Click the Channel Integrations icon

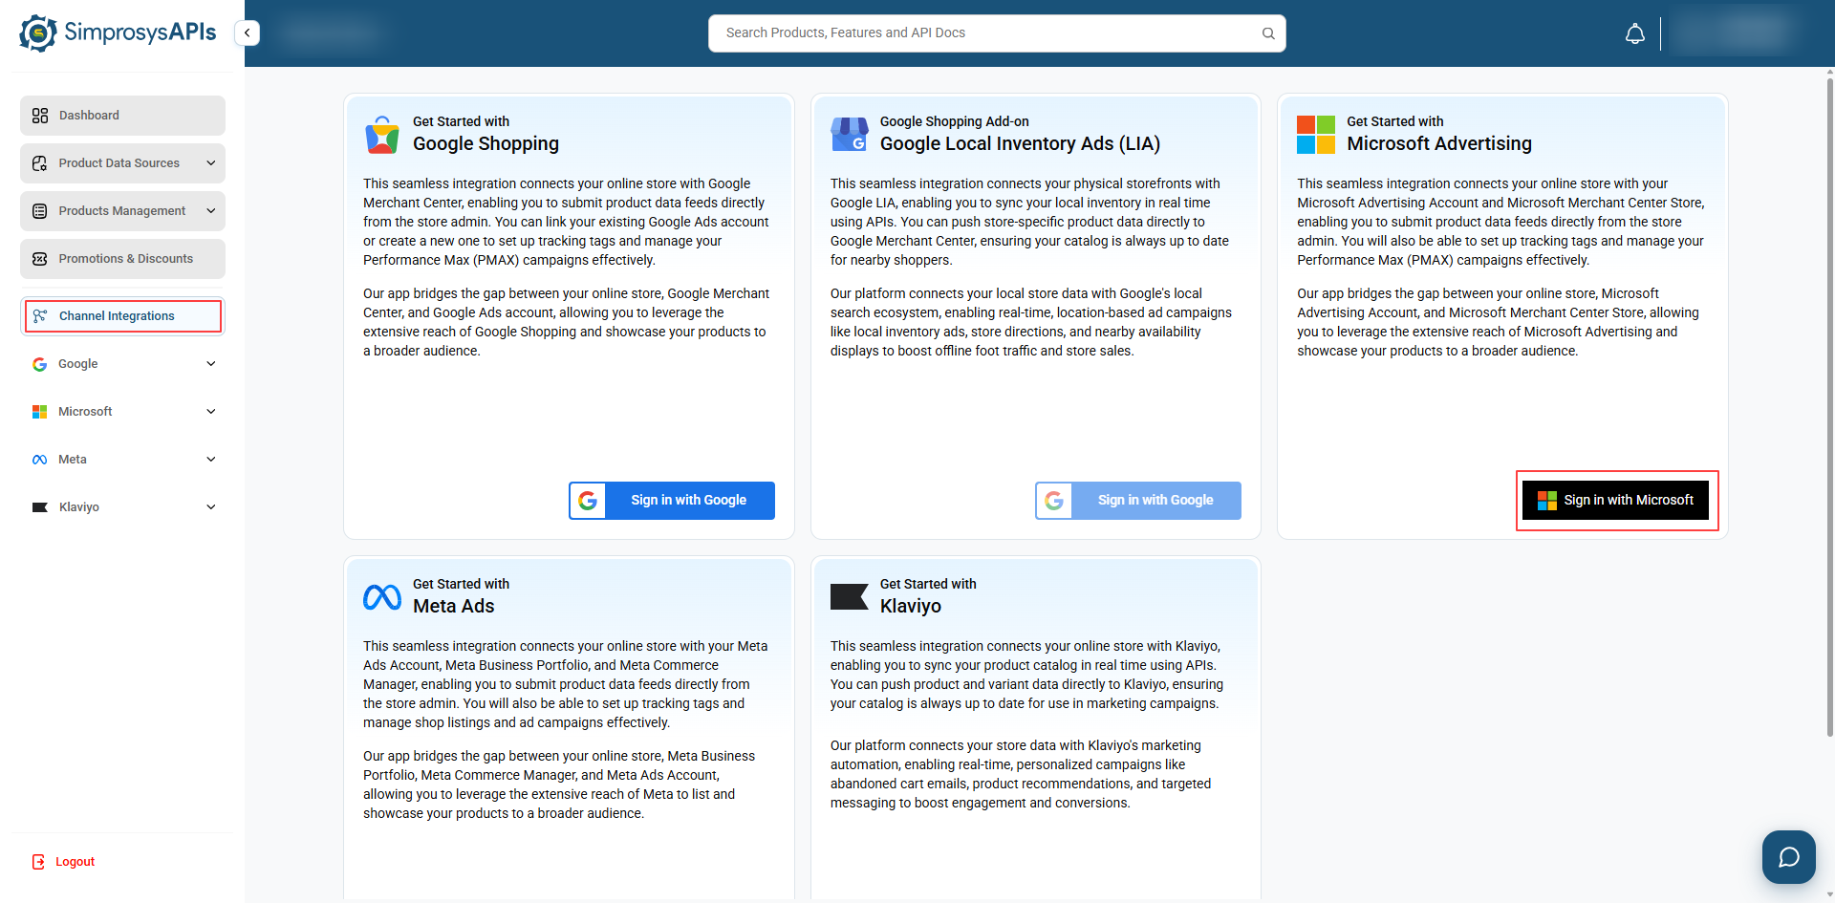(x=40, y=316)
